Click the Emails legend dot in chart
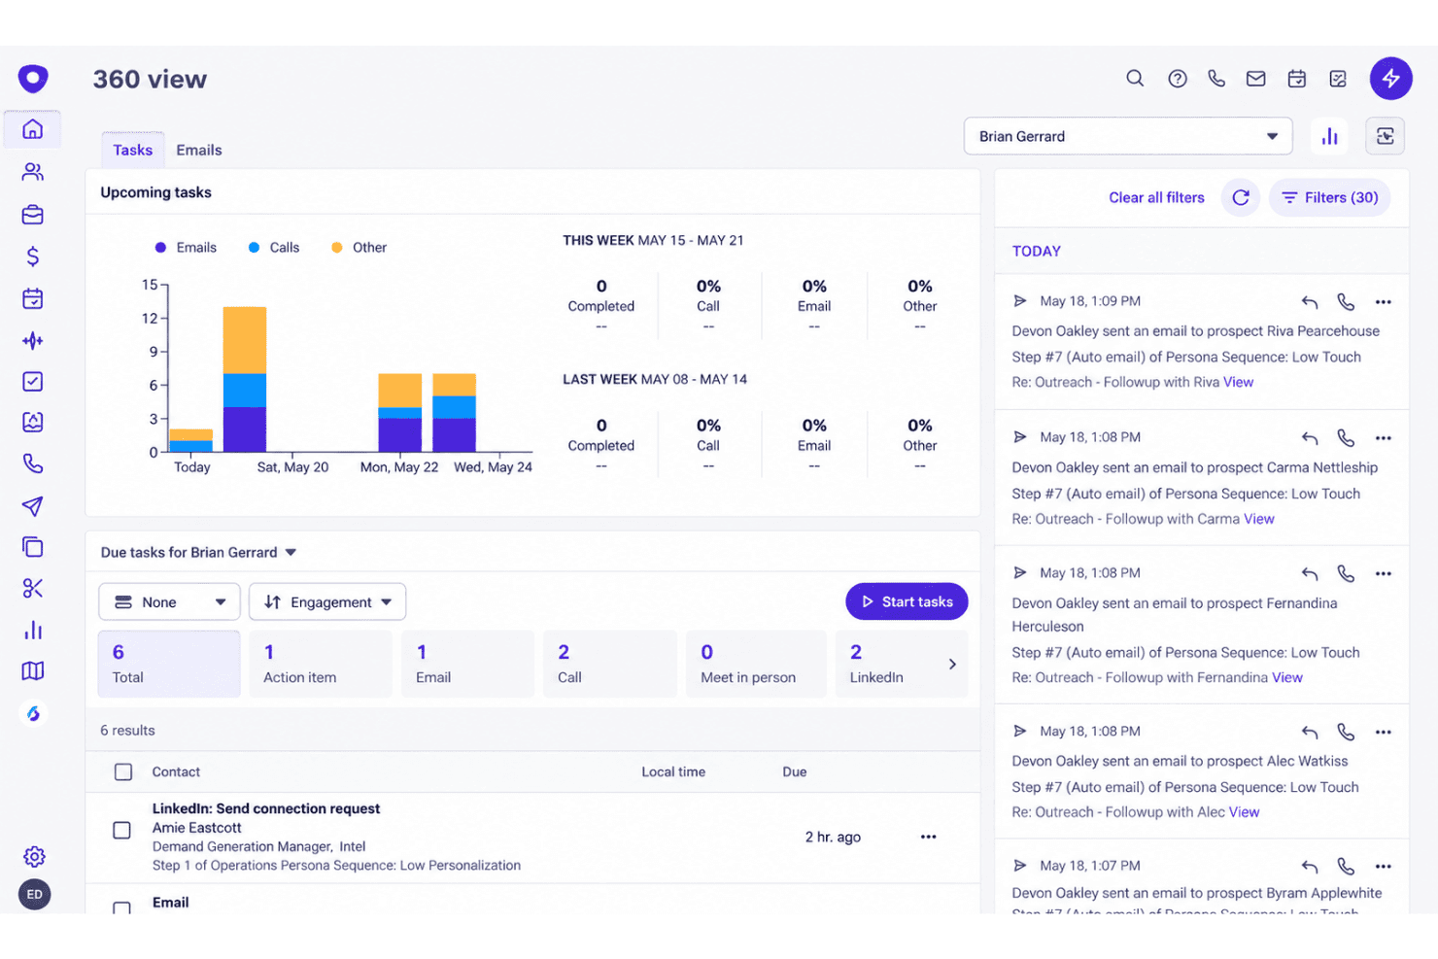 click(160, 248)
